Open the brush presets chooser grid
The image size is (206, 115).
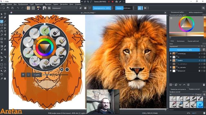(x=49, y=8)
